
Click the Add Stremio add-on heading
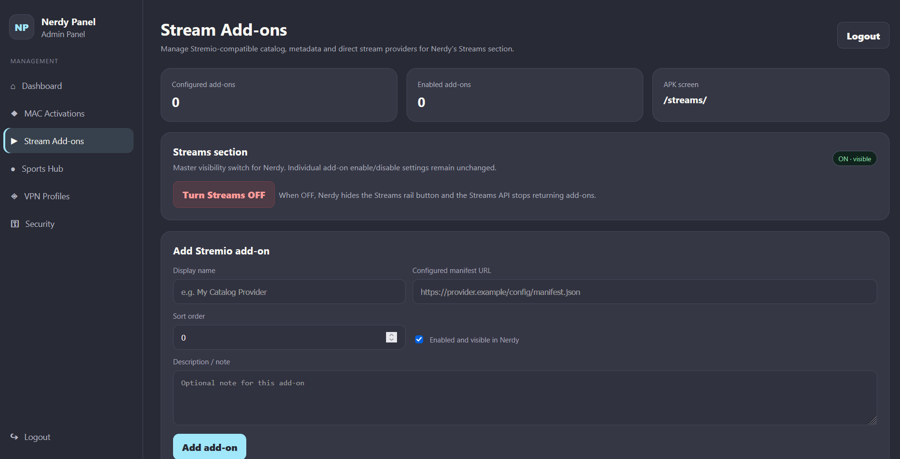221,251
